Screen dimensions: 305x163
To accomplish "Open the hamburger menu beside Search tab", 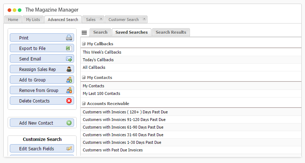I will pyautogui.click(x=84, y=33).
